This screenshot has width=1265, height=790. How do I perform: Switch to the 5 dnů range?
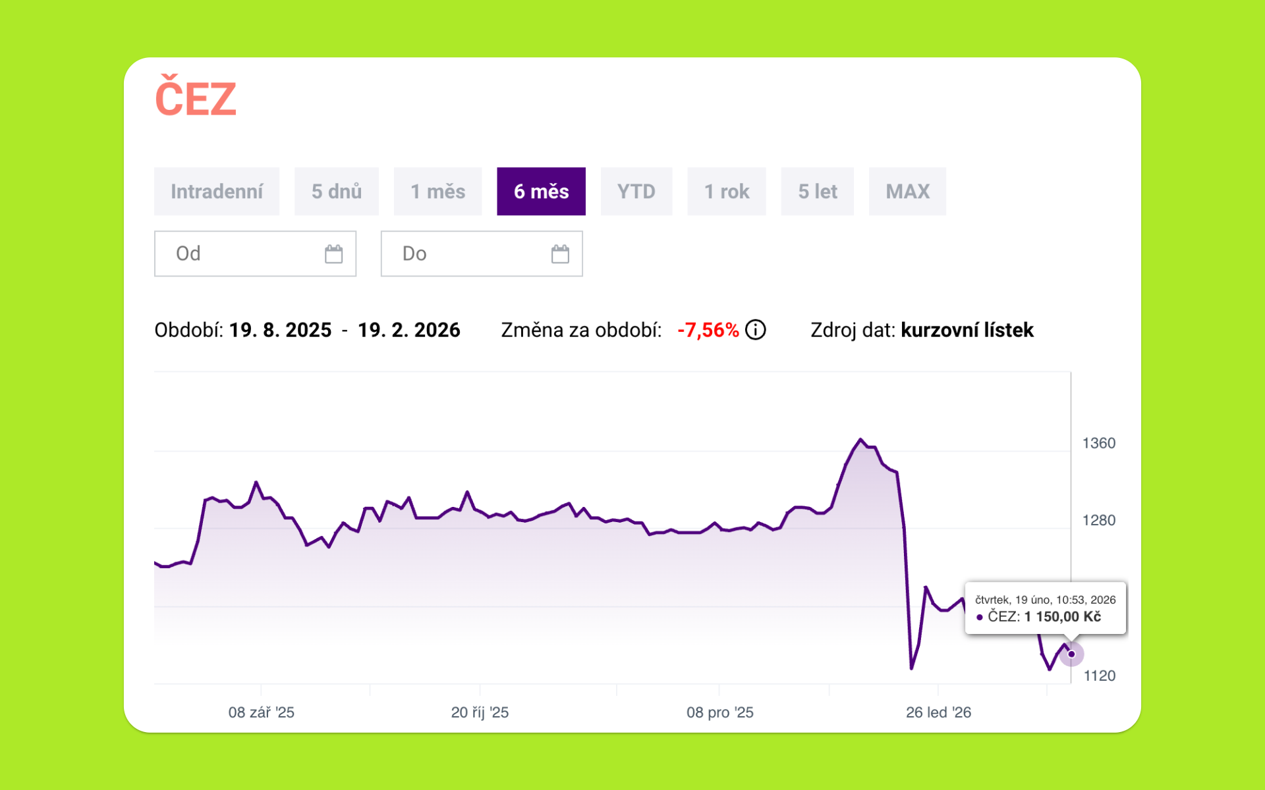tap(336, 192)
